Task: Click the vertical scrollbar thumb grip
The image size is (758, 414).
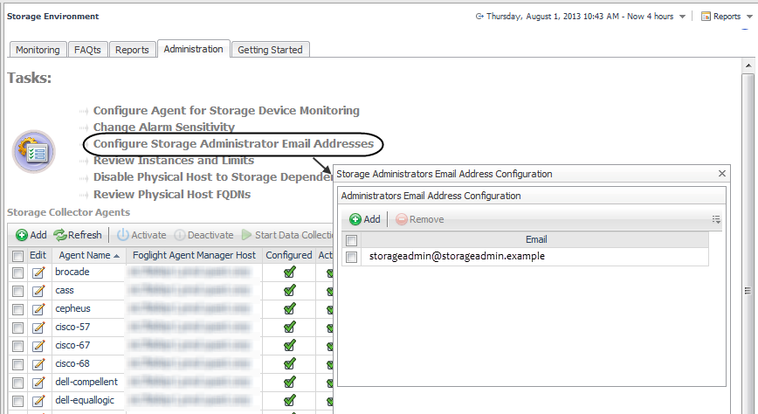Action: (748, 291)
